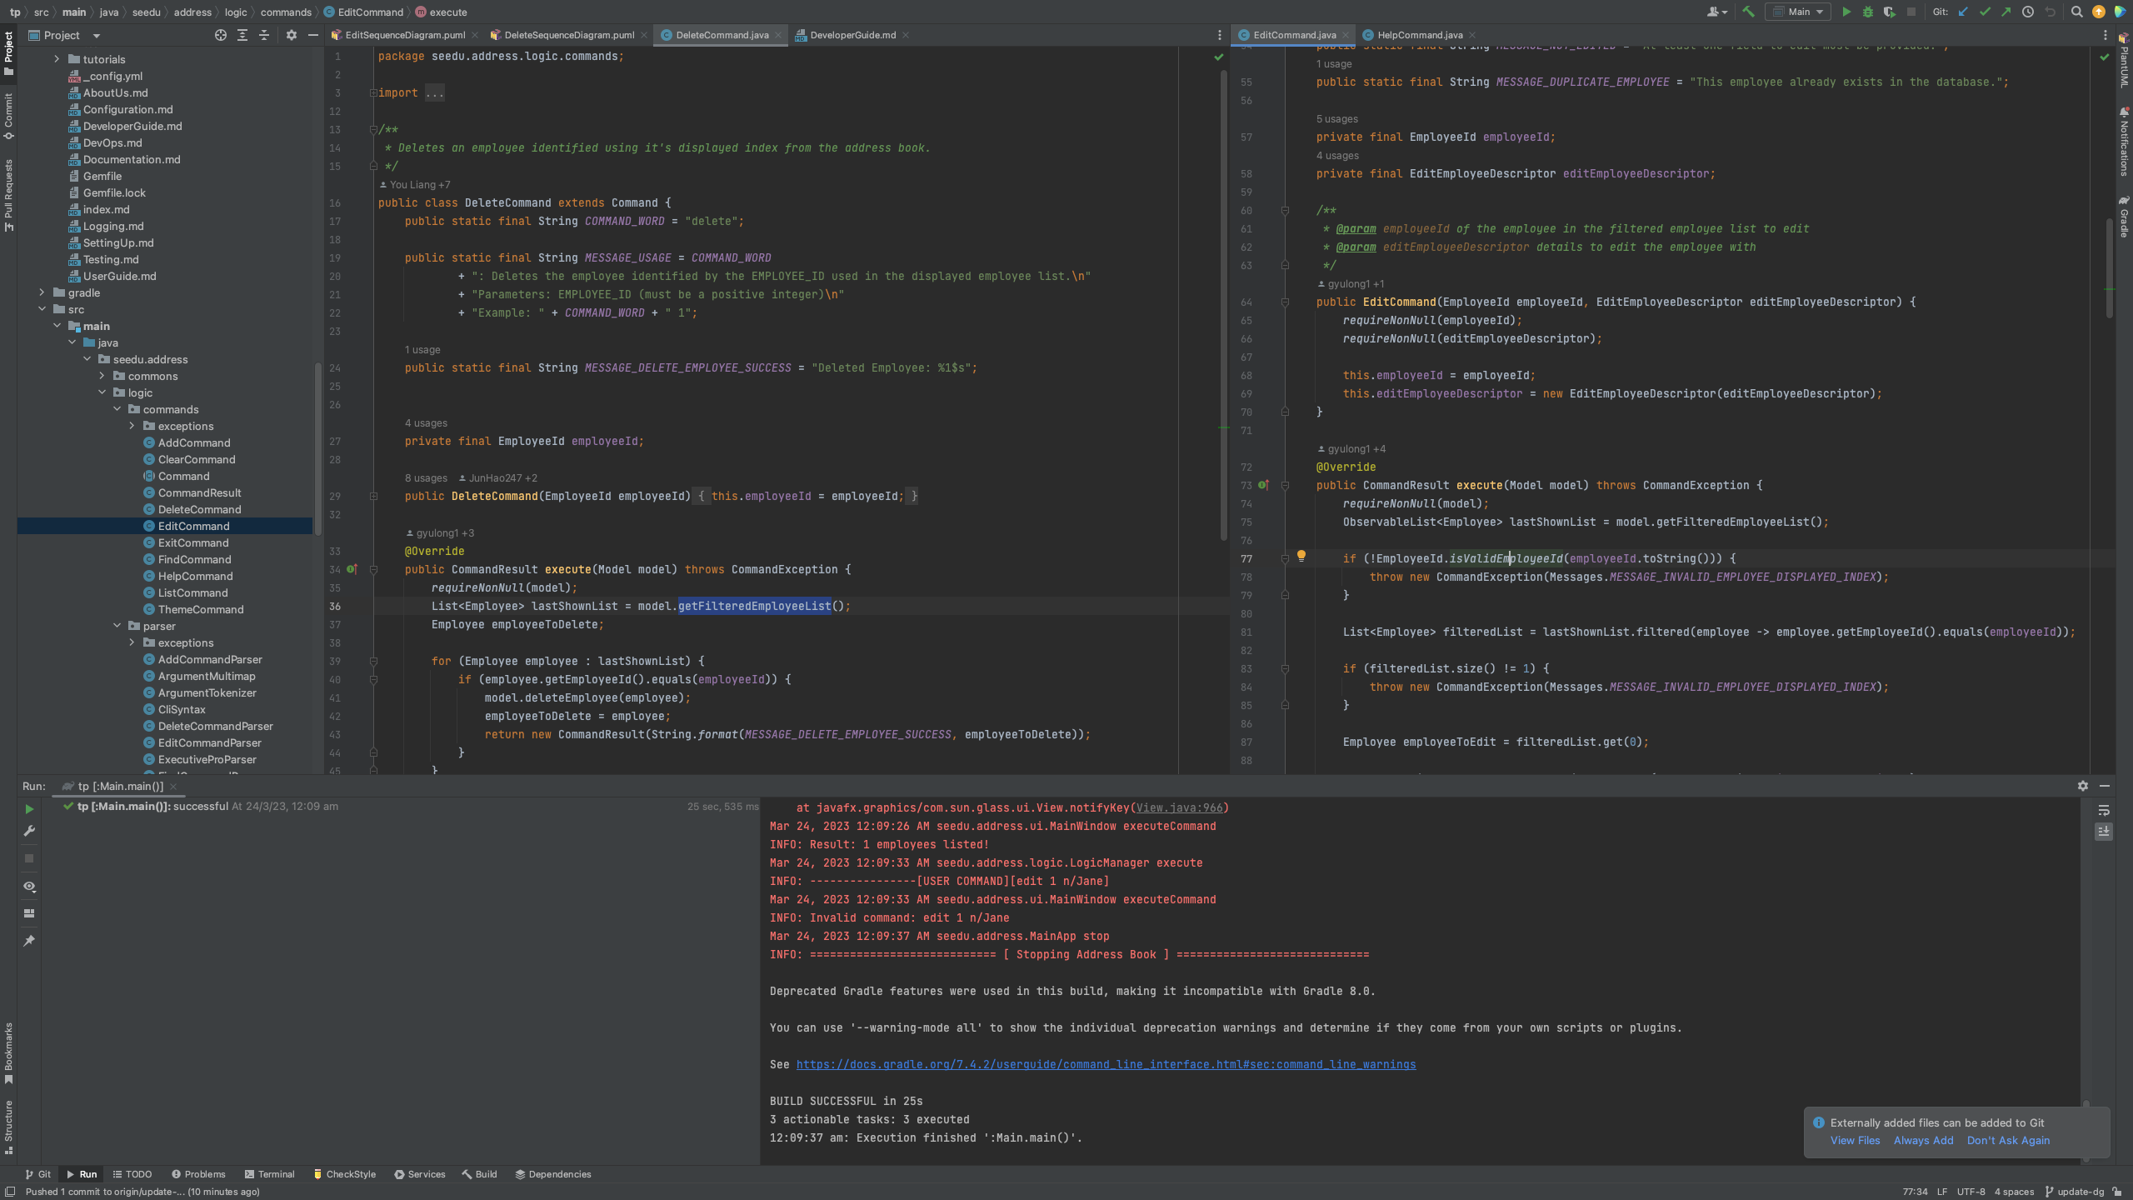The width and height of the screenshot is (2133, 1200).
Task: Expand the gradle folder in project tree
Action: pyautogui.click(x=42, y=292)
